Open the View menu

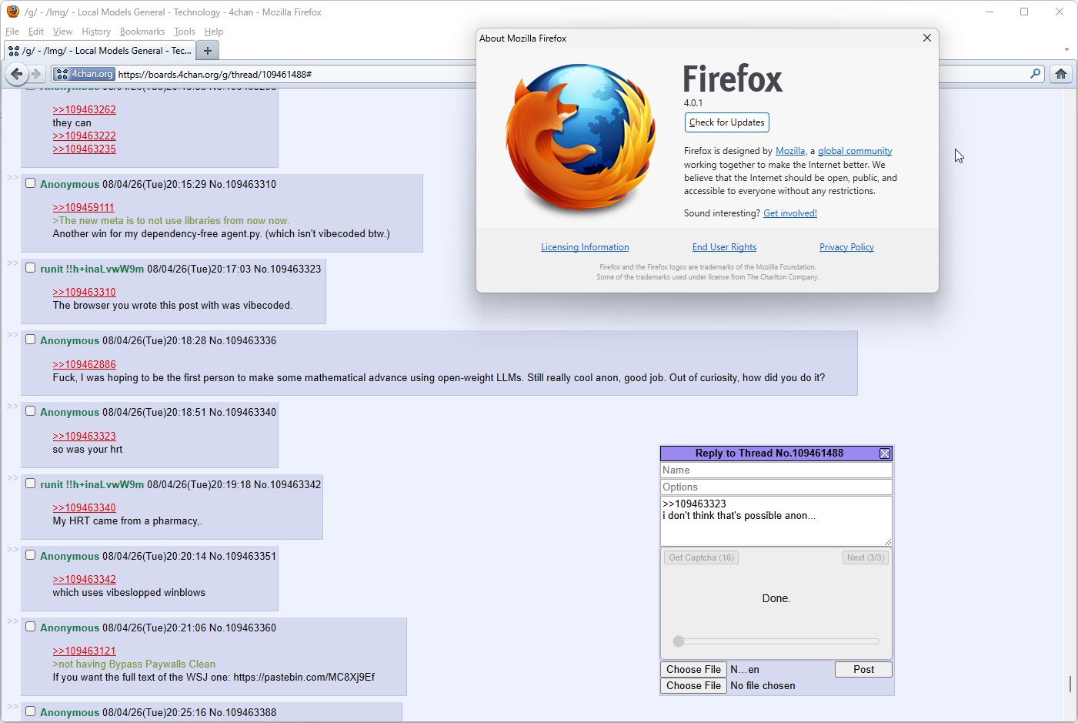(62, 32)
